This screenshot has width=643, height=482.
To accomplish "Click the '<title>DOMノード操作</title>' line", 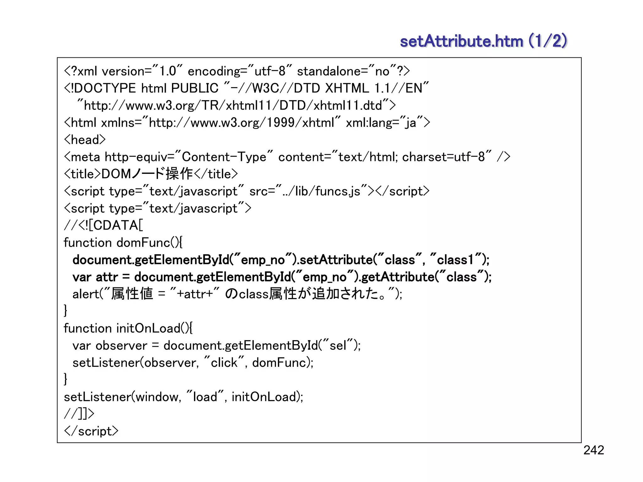I will point(151,174).
